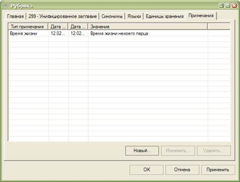Confirm the dialog with OK
Image resolution: width=240 pixels, height=182 pixels.
point(146,170)
